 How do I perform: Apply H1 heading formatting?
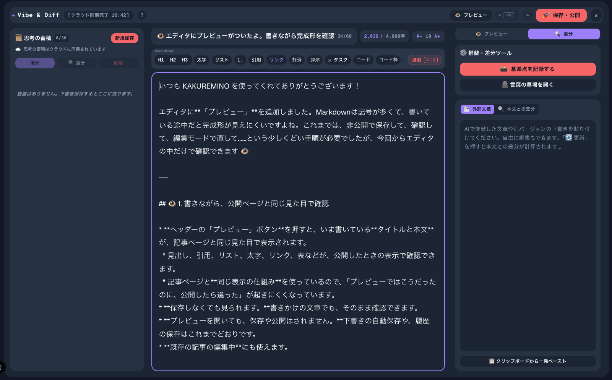161,60
